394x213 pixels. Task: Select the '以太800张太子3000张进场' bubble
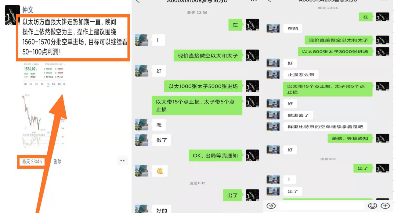[335, 51]
